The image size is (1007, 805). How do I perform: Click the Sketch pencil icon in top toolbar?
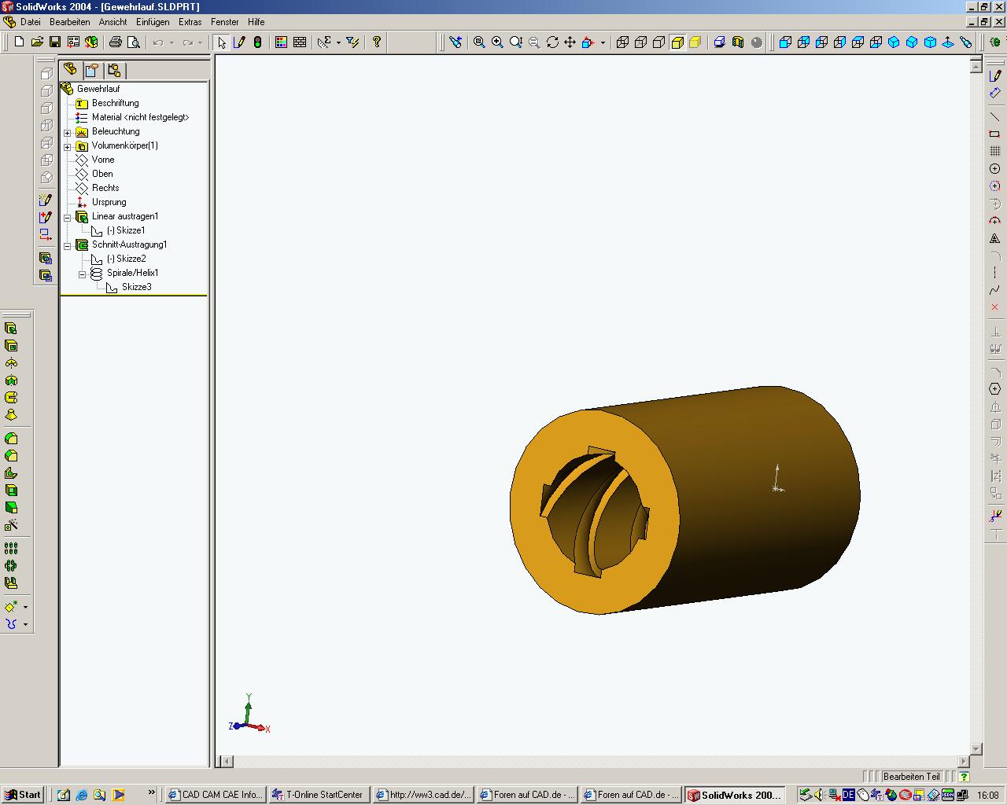pyautogui.click(x=239, y=42)
